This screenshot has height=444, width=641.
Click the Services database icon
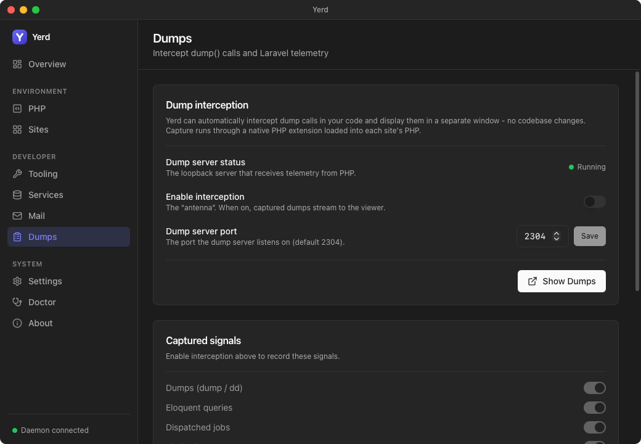[17, 195]
